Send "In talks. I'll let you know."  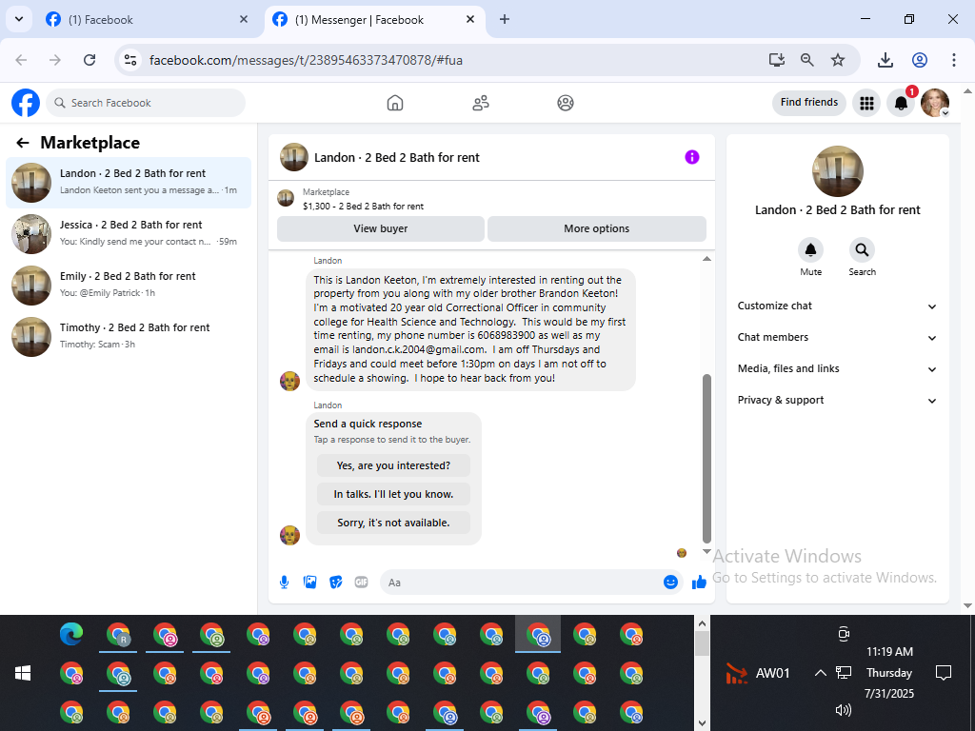[x=393, y=494]
